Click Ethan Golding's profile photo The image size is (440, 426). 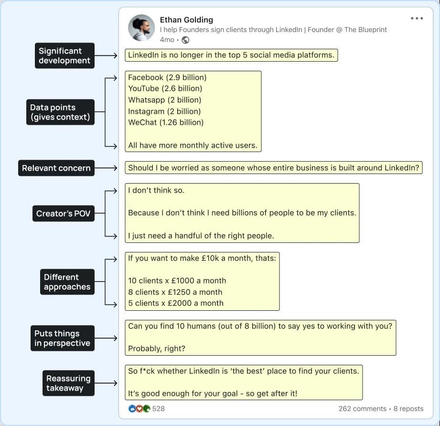[x=141, y=28]
